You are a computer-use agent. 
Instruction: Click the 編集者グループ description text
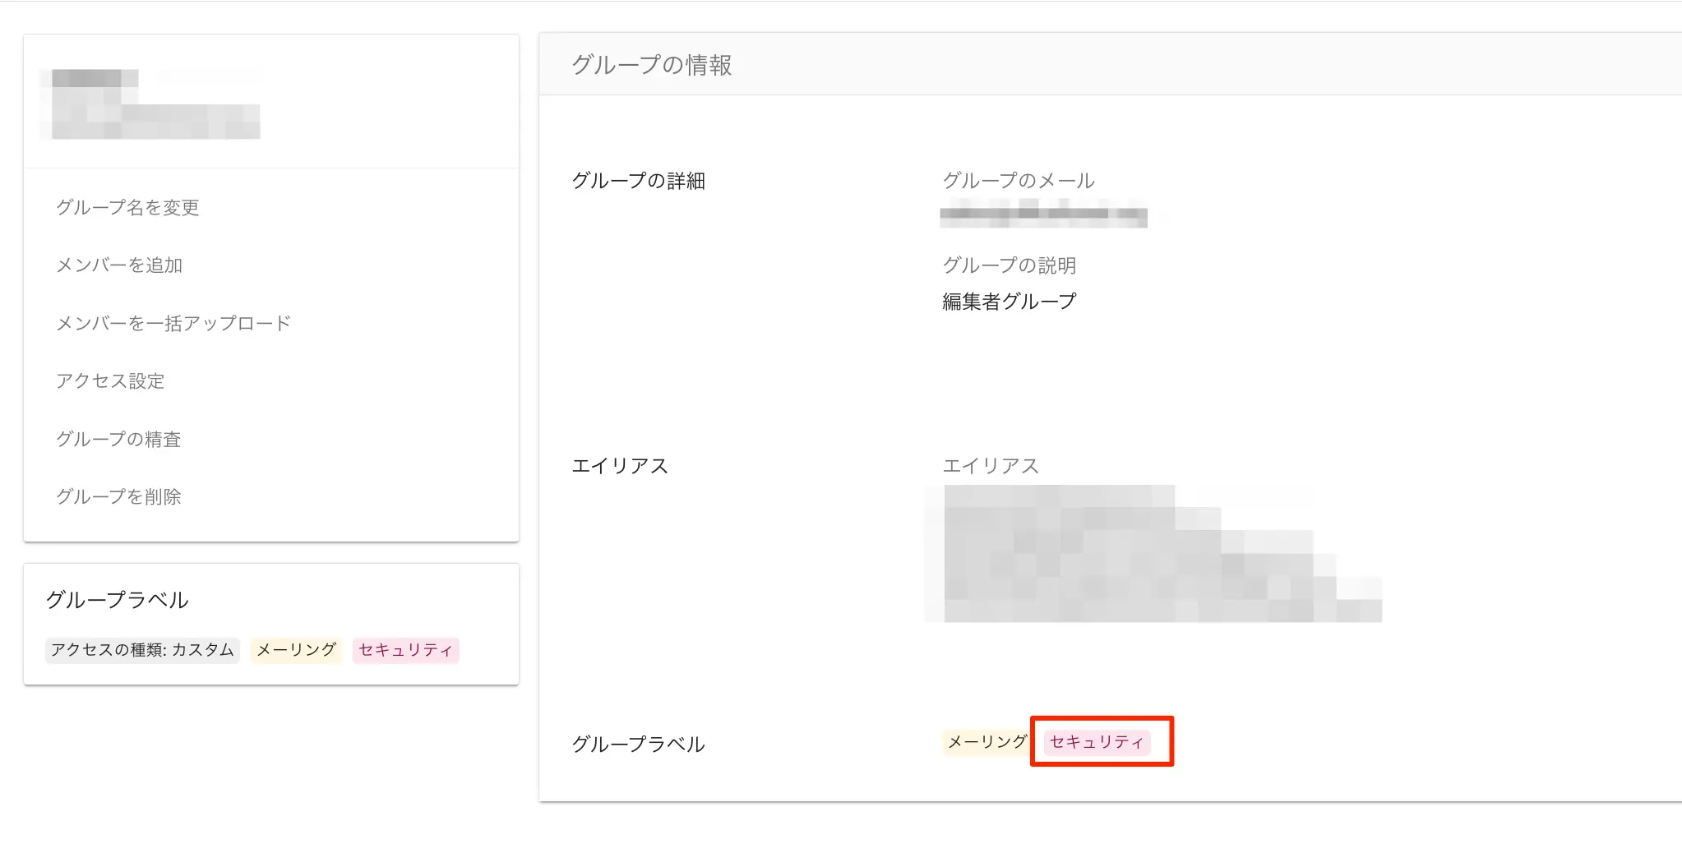1009,302
